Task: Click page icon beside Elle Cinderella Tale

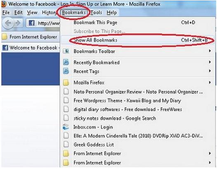Action: coord(66,136)
